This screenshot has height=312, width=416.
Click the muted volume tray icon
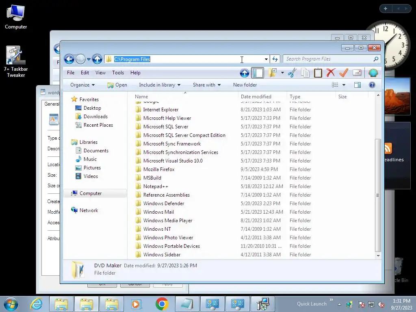381,304
